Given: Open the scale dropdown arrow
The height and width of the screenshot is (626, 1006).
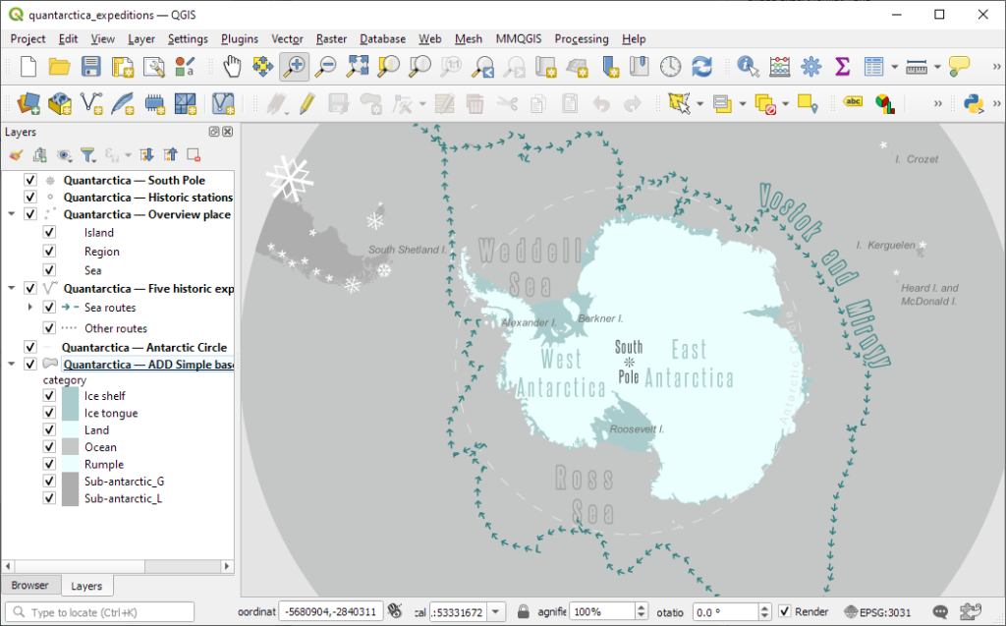Looking at the screenshot, I should pyautogui.click(x=496, y=612).
